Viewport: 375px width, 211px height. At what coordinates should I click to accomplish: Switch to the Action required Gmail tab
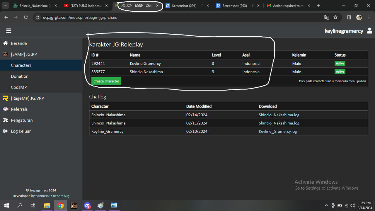tap(289, 6)
